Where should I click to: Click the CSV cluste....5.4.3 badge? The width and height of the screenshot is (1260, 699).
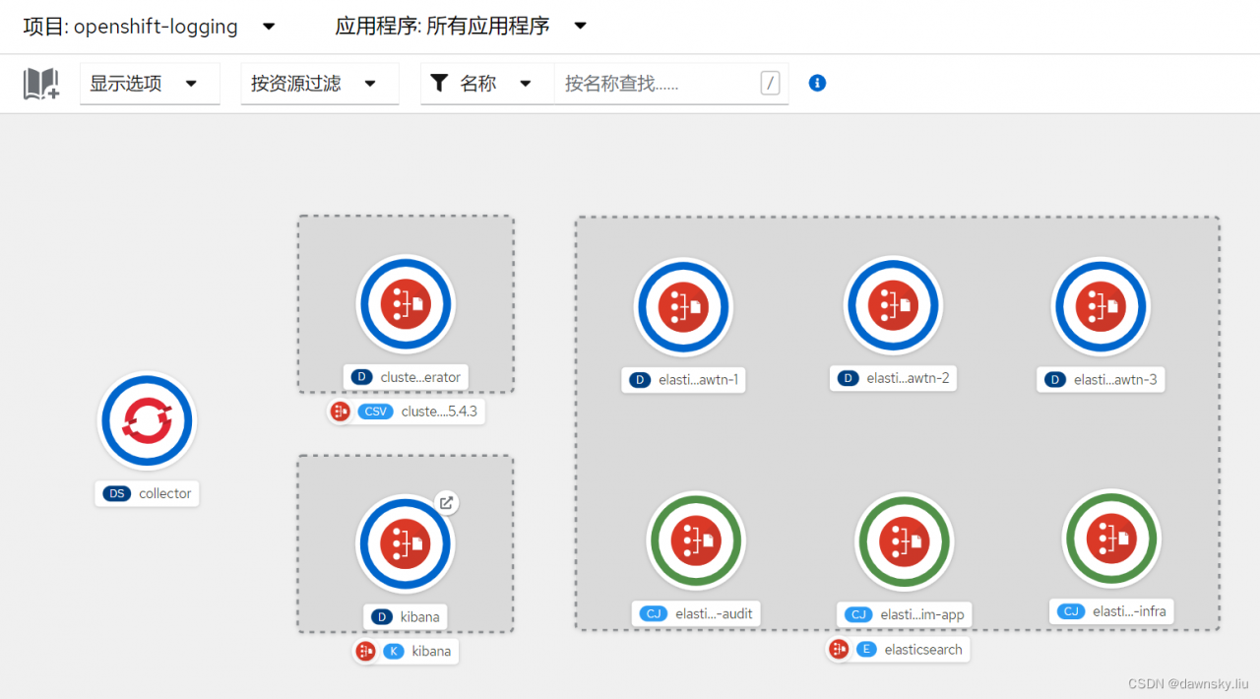[x=406, y=412]
